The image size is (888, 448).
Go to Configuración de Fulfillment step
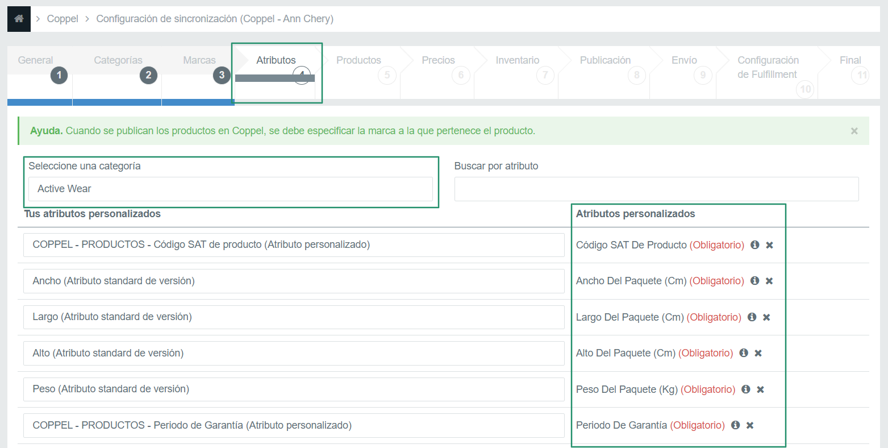click(x=767, y=72)
